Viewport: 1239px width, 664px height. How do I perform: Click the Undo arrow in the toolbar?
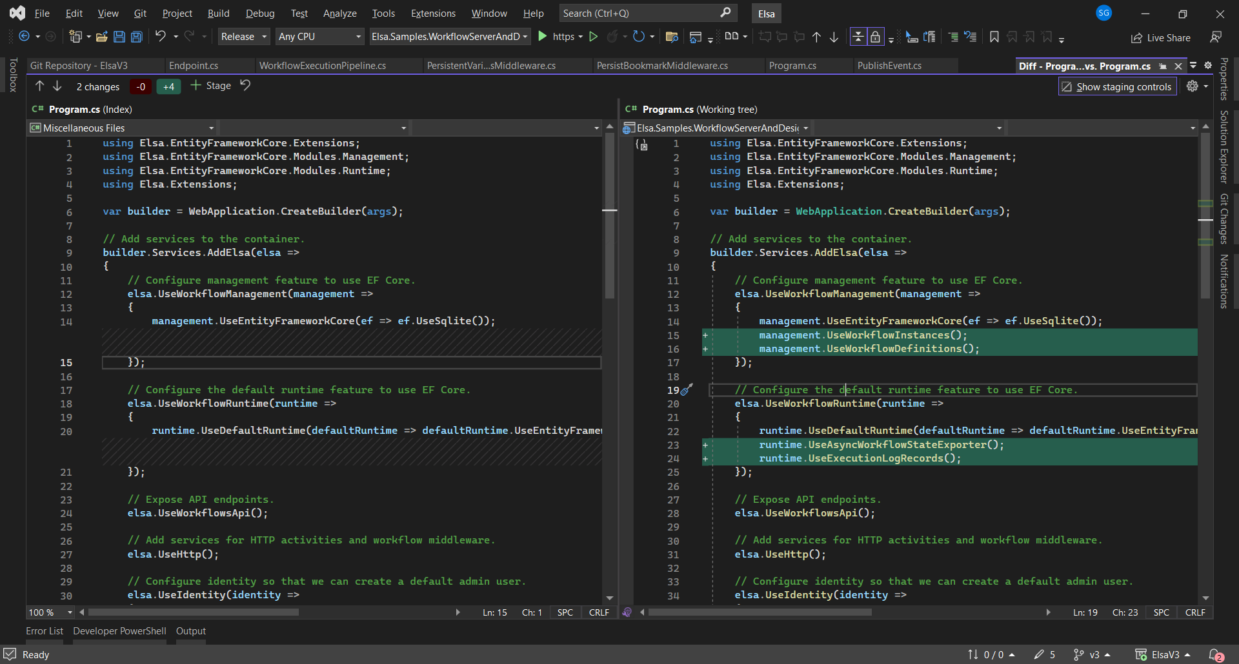pyautogui.click(x=161, y=37)
